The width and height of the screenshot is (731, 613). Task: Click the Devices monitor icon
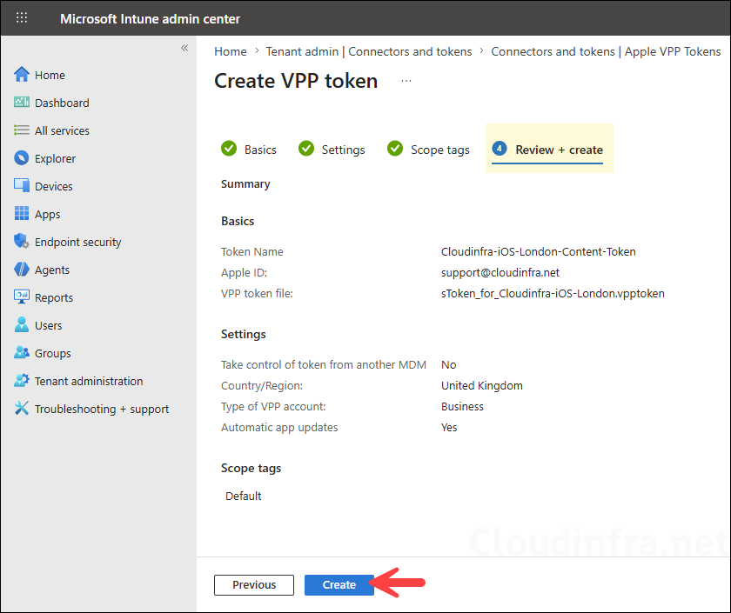[22, 185]
